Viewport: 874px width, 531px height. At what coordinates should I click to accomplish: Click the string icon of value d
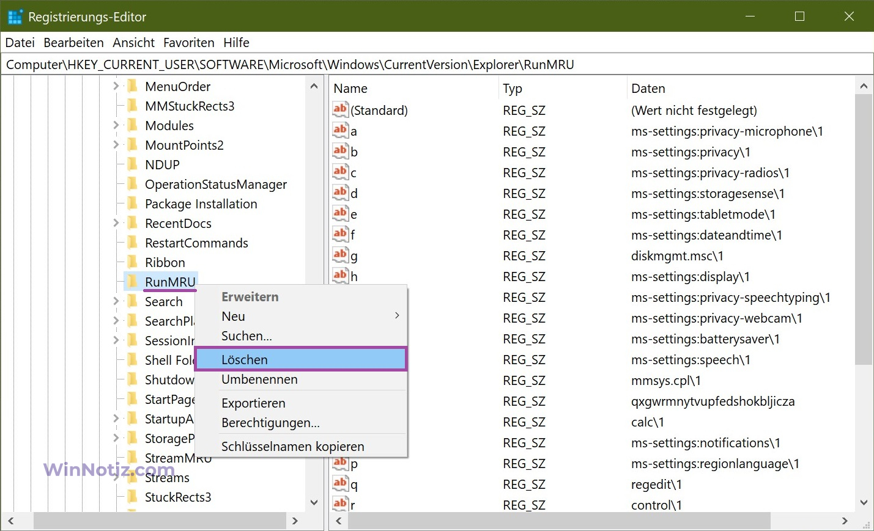[x=341, y=192]
